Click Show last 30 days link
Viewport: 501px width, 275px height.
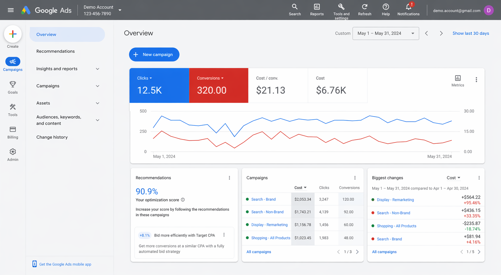coord(471,33)
